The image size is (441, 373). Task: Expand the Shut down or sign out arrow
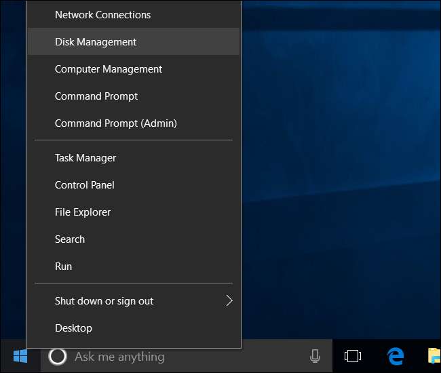point(229,300)
